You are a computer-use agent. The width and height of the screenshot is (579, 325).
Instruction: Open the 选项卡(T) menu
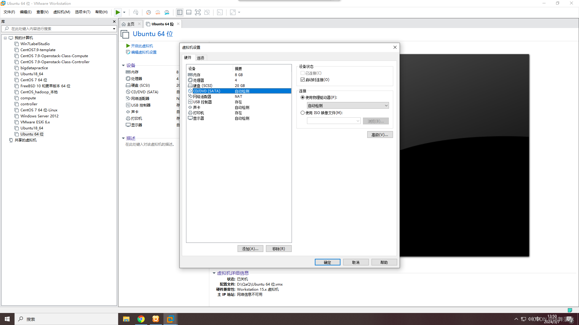pos(83,12)
